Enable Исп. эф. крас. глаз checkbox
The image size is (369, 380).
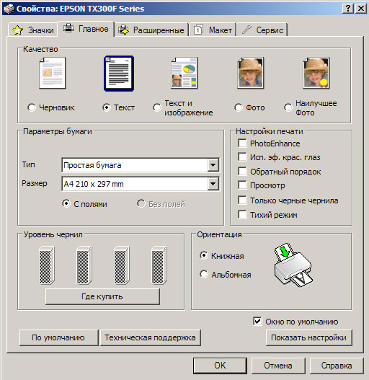point(242,157)
